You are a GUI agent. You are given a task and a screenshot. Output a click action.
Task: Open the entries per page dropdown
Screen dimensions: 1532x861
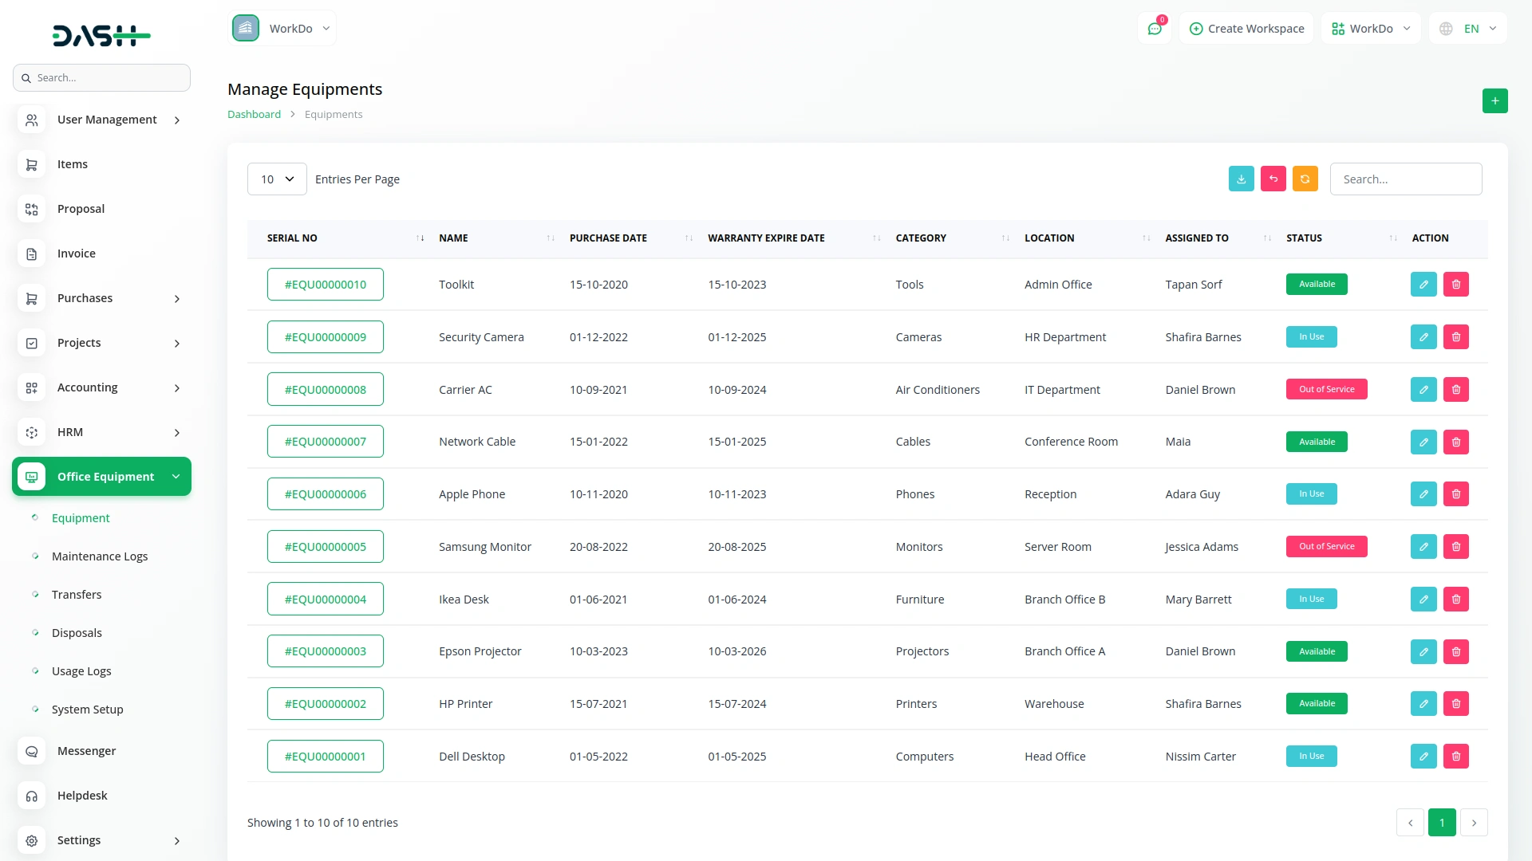point(277,179)
